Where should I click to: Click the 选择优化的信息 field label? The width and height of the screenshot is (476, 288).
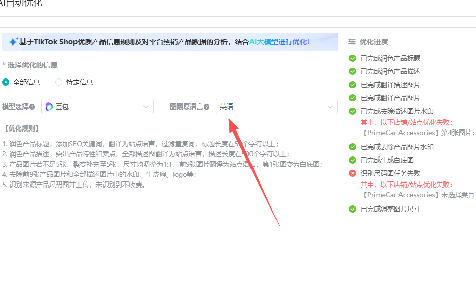click(x=33, y=65)
